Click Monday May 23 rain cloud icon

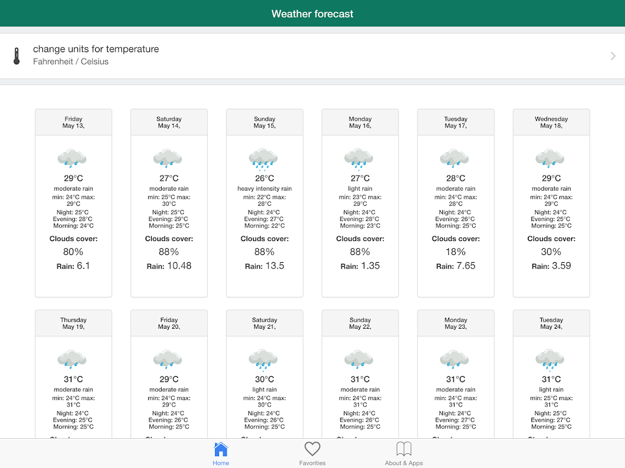[455, 359]
